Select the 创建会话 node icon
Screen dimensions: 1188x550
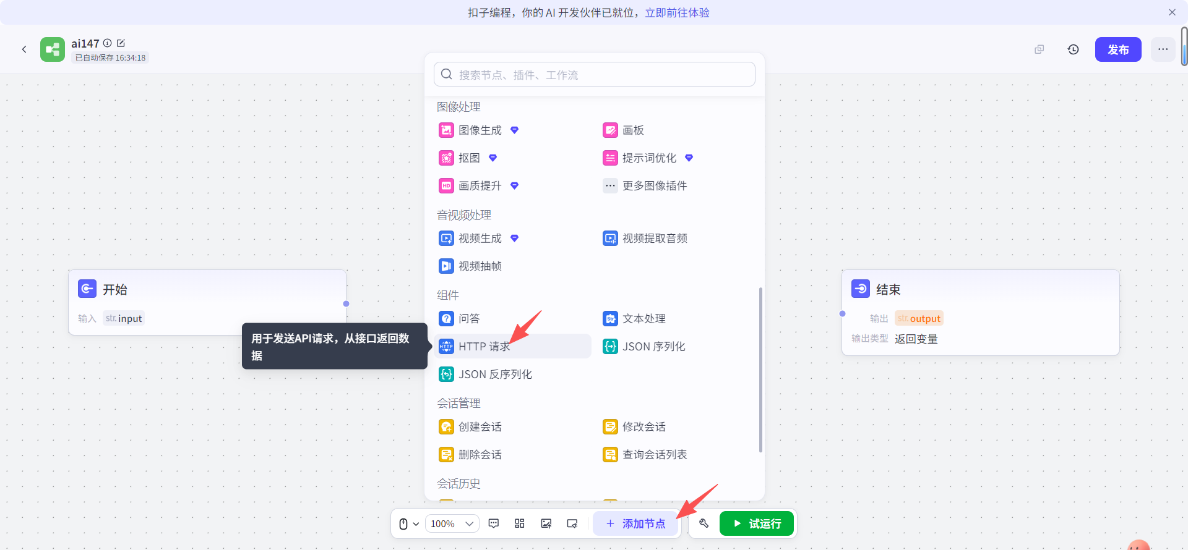pyautogui.click(x=446, y=427)
